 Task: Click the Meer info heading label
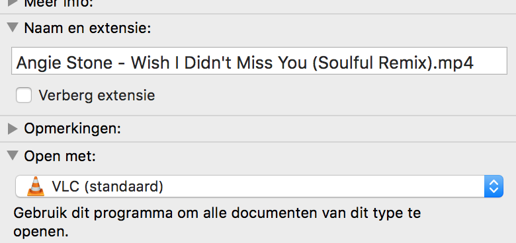pyautogui.click(x=59, y=3)
